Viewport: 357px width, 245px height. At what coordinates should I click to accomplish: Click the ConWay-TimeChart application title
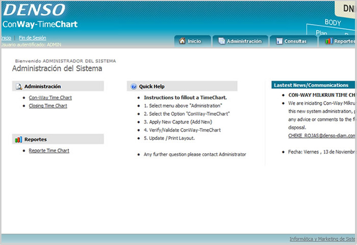(40, 24)
